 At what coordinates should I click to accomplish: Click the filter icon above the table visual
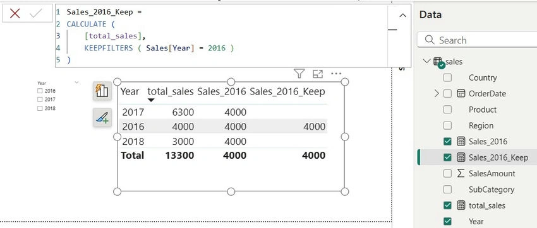(299, 74)
